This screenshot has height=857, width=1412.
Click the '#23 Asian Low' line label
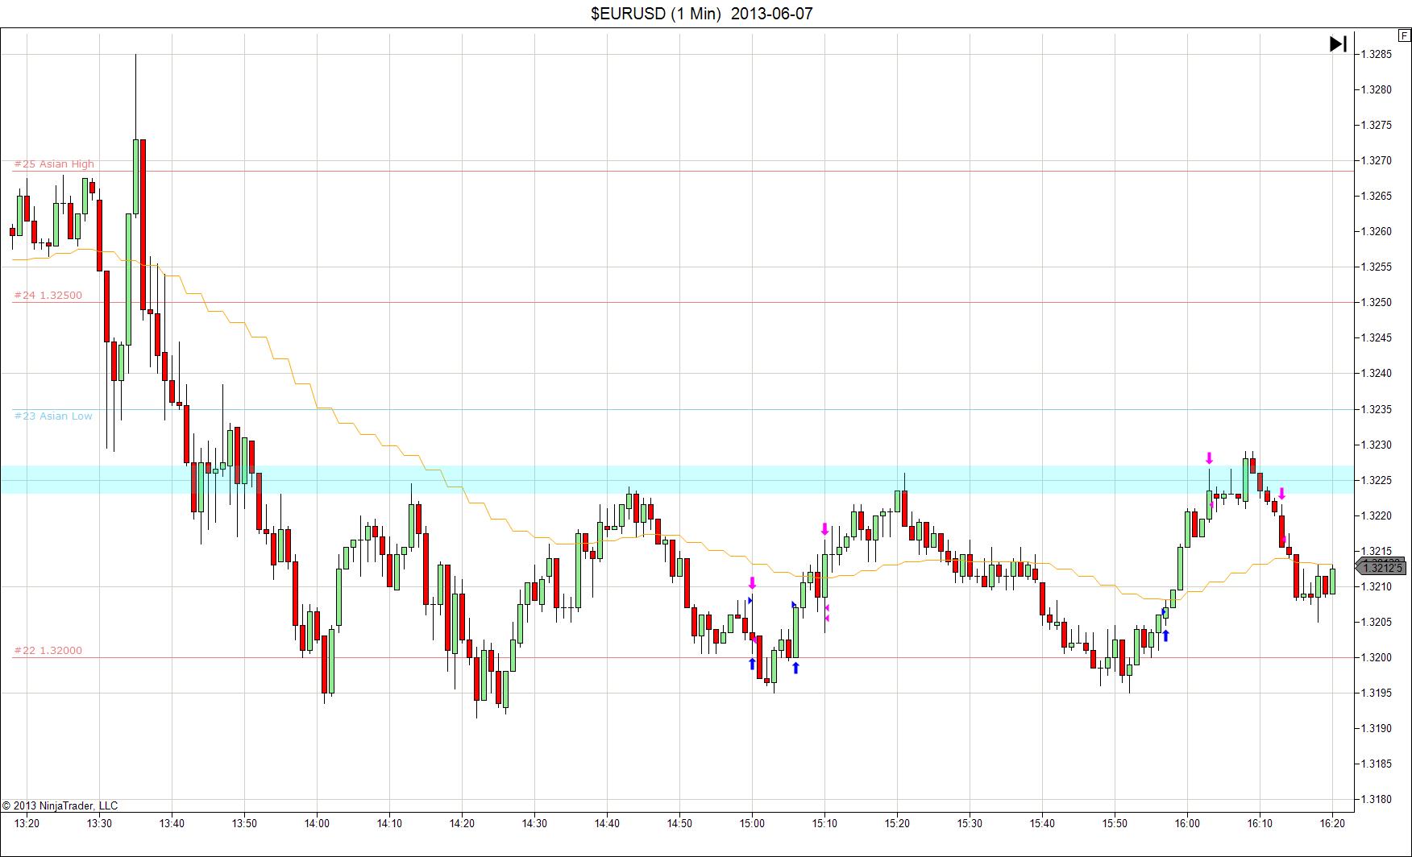[53, 416]
